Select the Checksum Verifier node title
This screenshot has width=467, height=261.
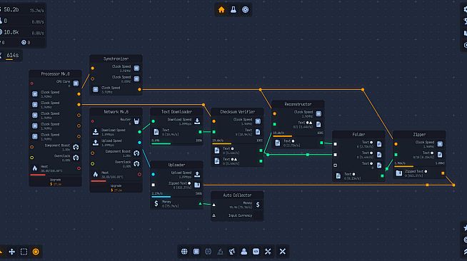pos(237,112)
